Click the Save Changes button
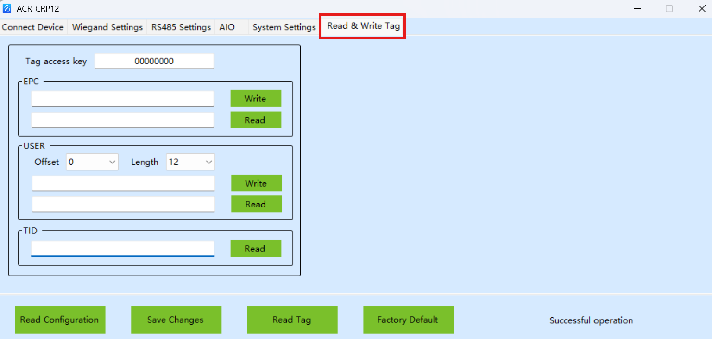This screenshot has height=339, width=712. click(176, 320)
